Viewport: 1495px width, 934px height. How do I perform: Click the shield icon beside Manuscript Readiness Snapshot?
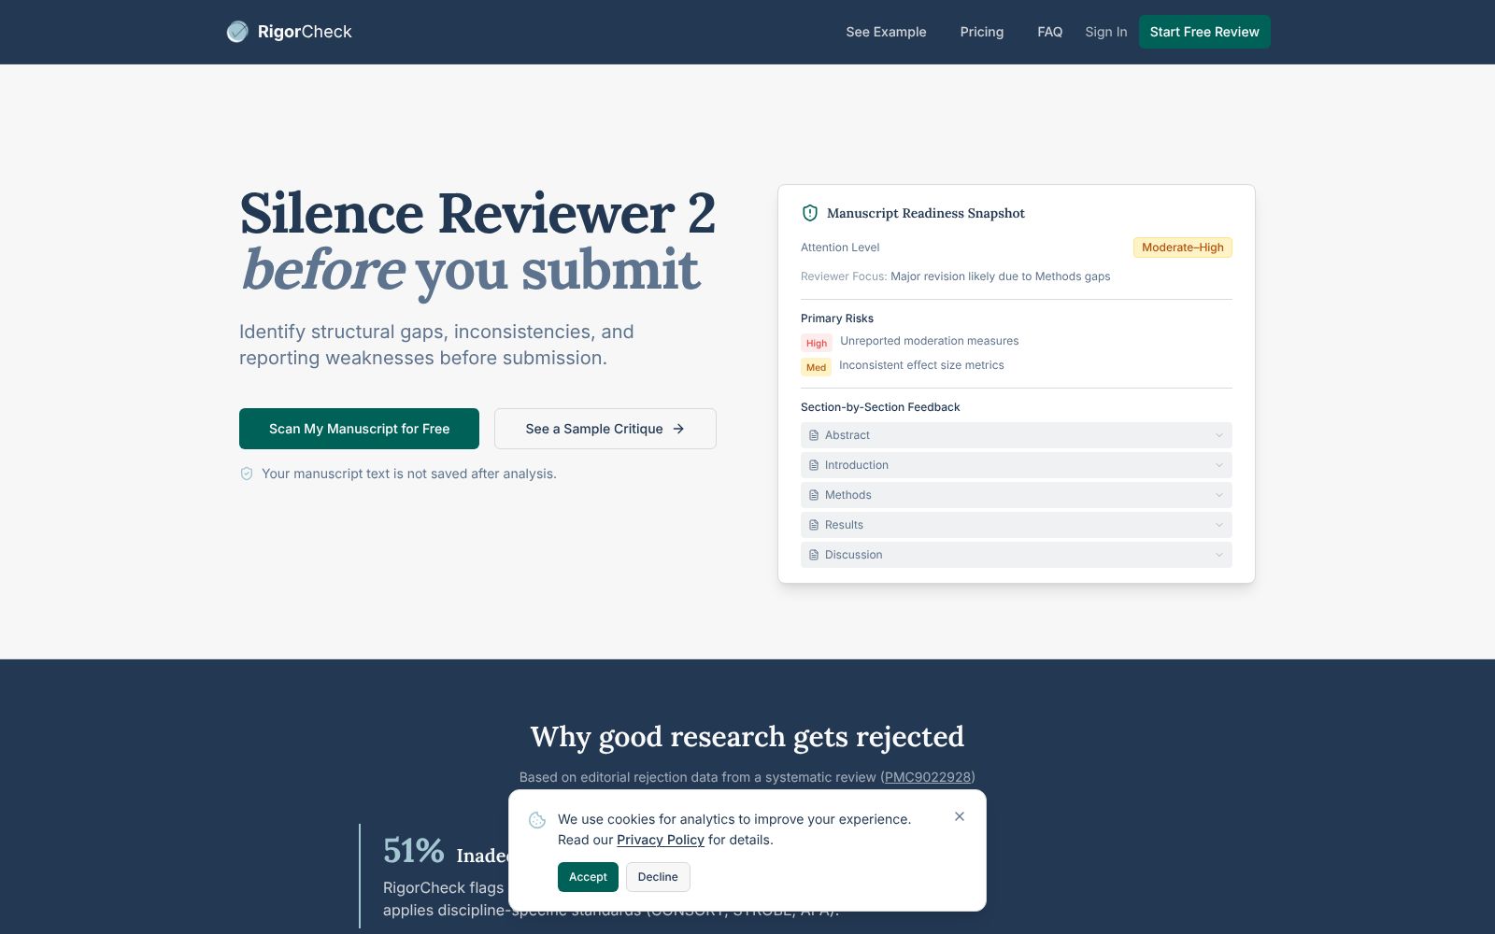coord(809,212)
